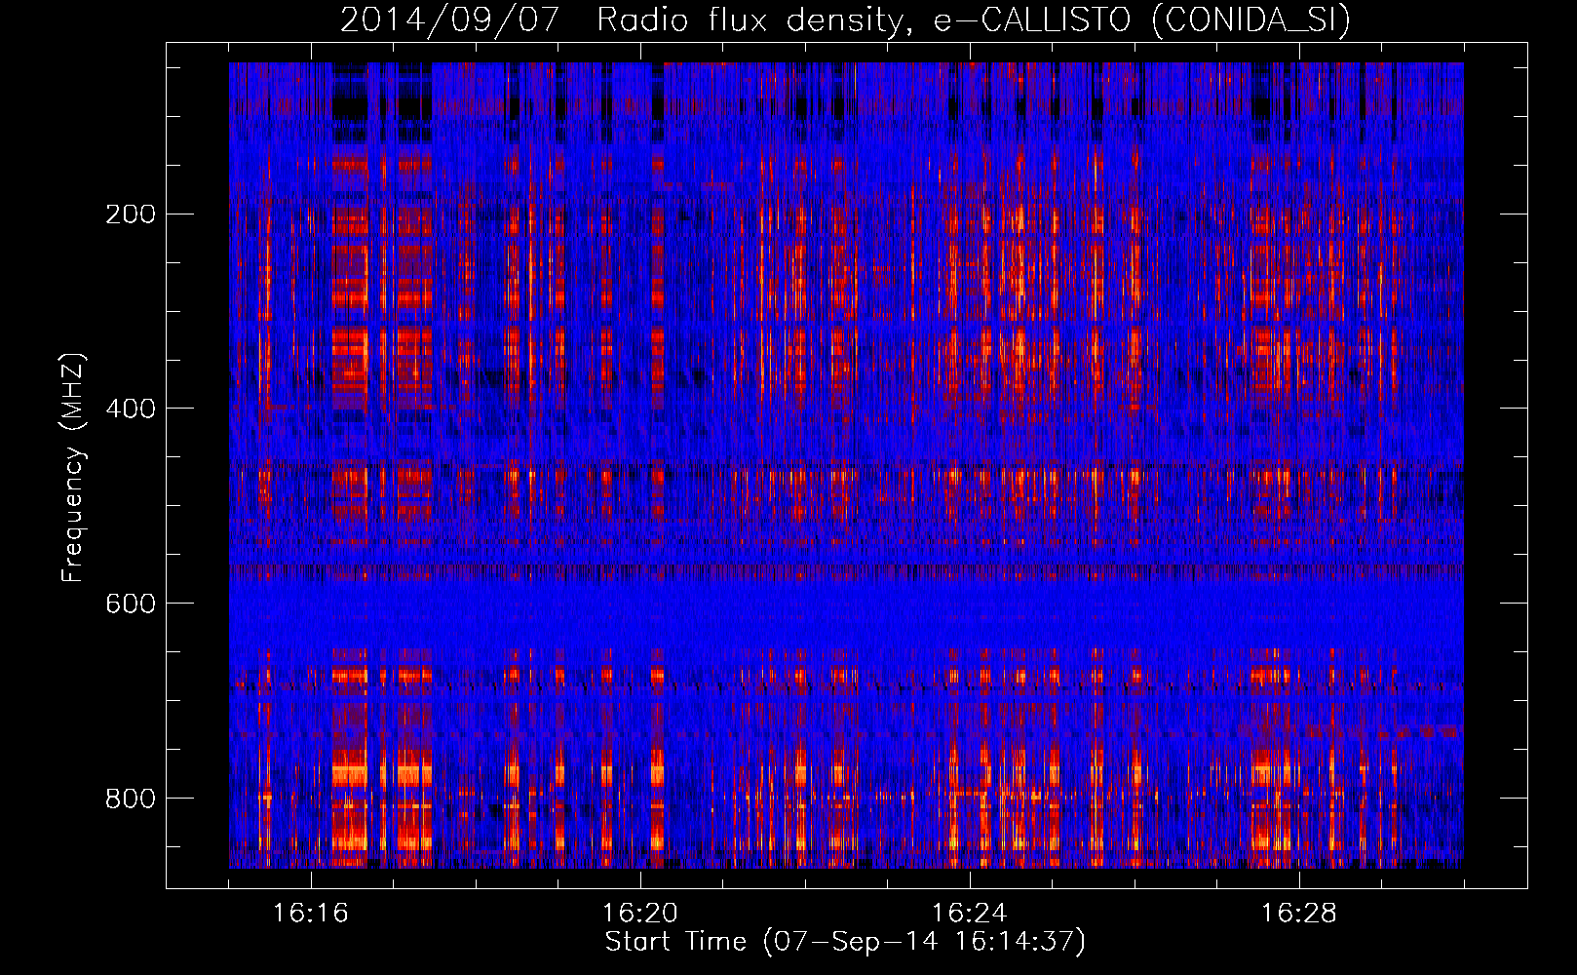The height and width of the screenshot is (975, 1577).
Task: Click the 'Frequency (MHZ)' y-axis label
Action: (73, 468)
